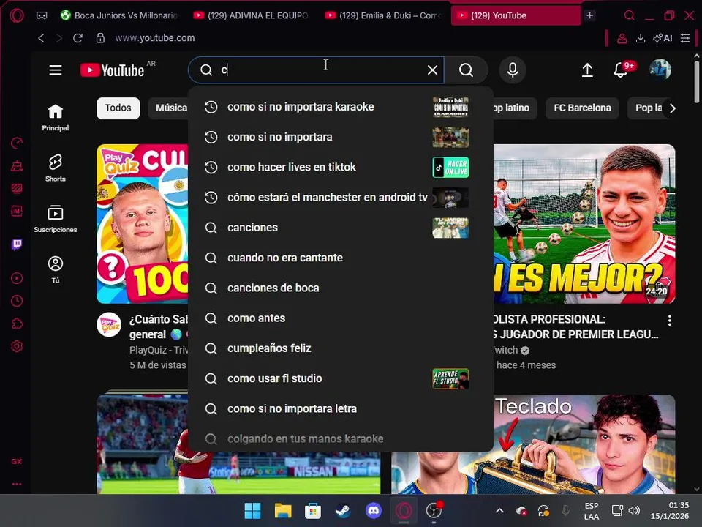This screenshot has width=702, height=527.
Task: Clear the search box with the X
Action: pyautogui.click(x=432, y=70)
